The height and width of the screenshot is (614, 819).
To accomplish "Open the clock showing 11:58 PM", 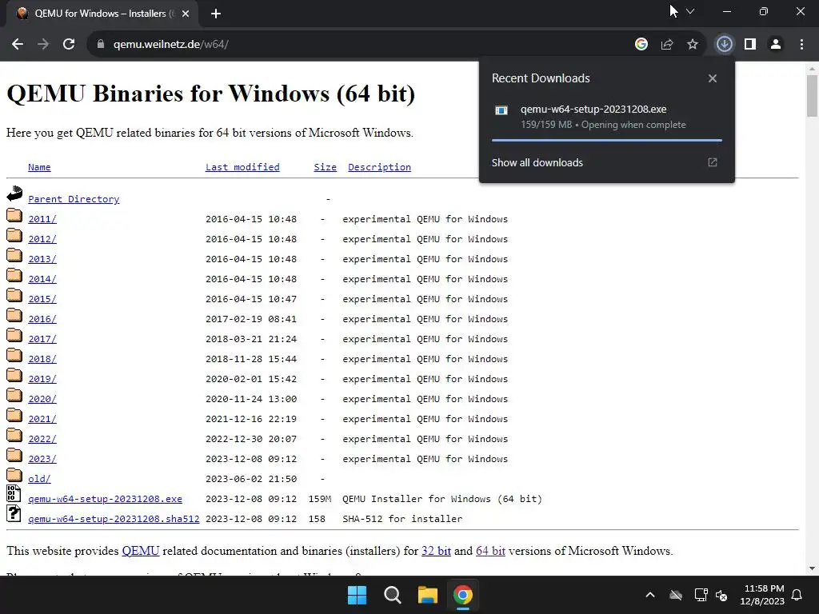I will (x=762, y=595).
